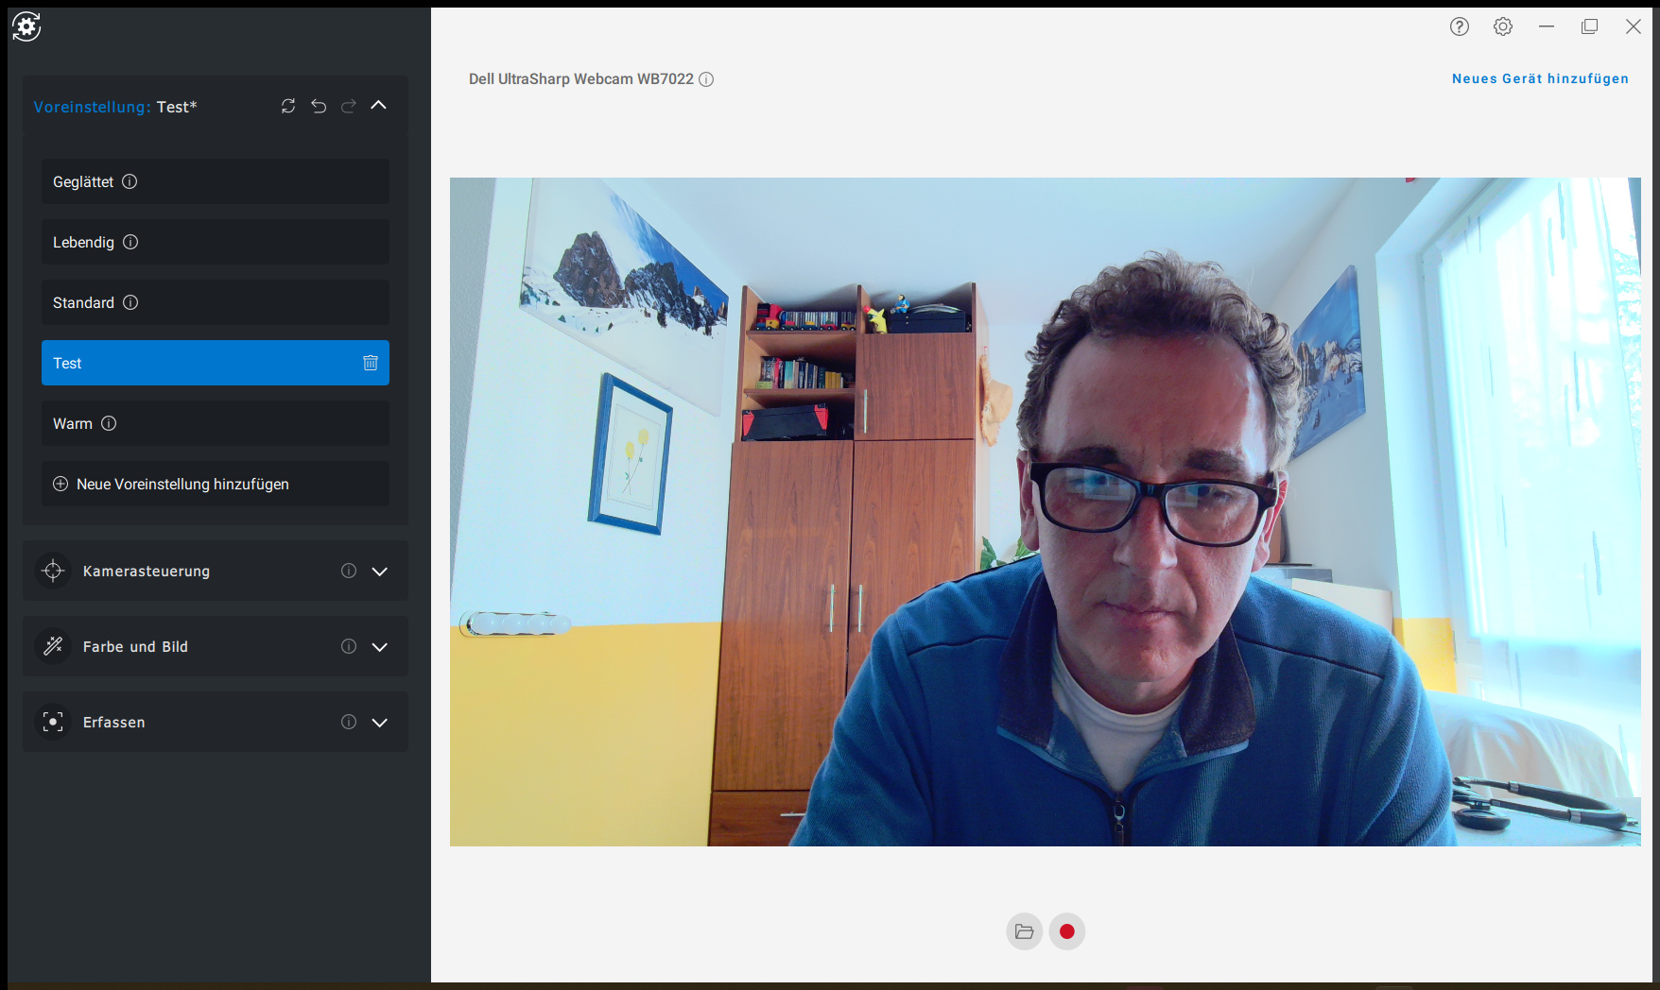Delete the Test preset with trash icon
The width and height of the screenshot is (1660, 990).
pyautogui.click(x=371, y=363)
